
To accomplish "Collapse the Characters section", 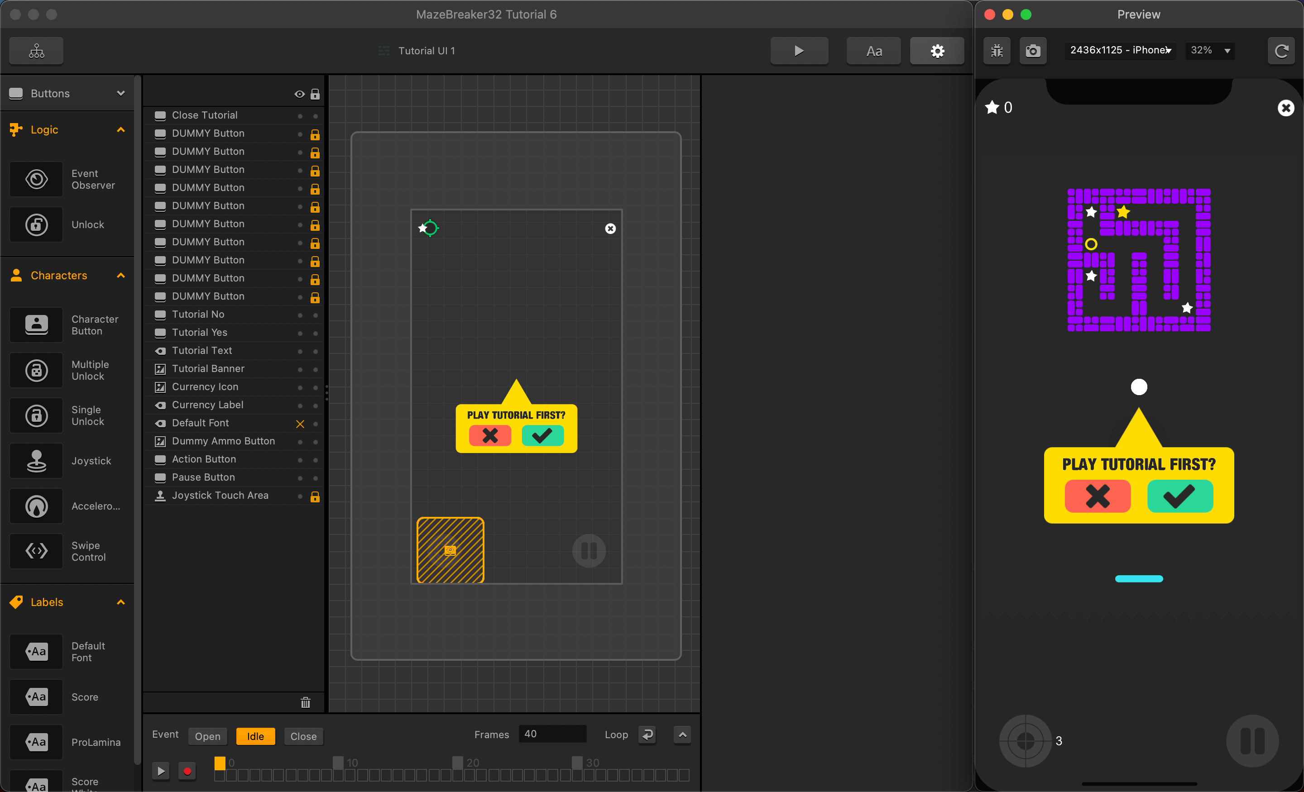I will pos(120,276).
